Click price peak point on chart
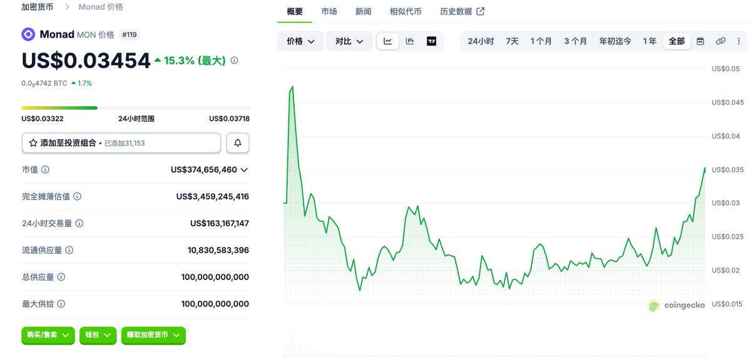The image size is (751, 357). point(292,87)
